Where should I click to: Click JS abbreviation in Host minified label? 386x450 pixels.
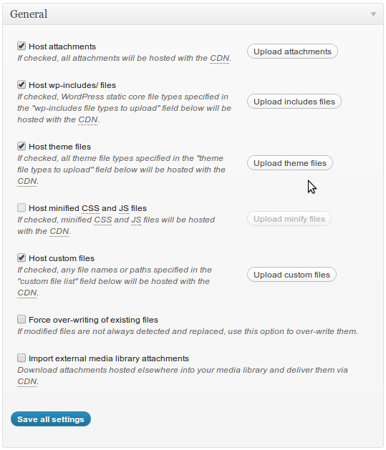[124, 208]
